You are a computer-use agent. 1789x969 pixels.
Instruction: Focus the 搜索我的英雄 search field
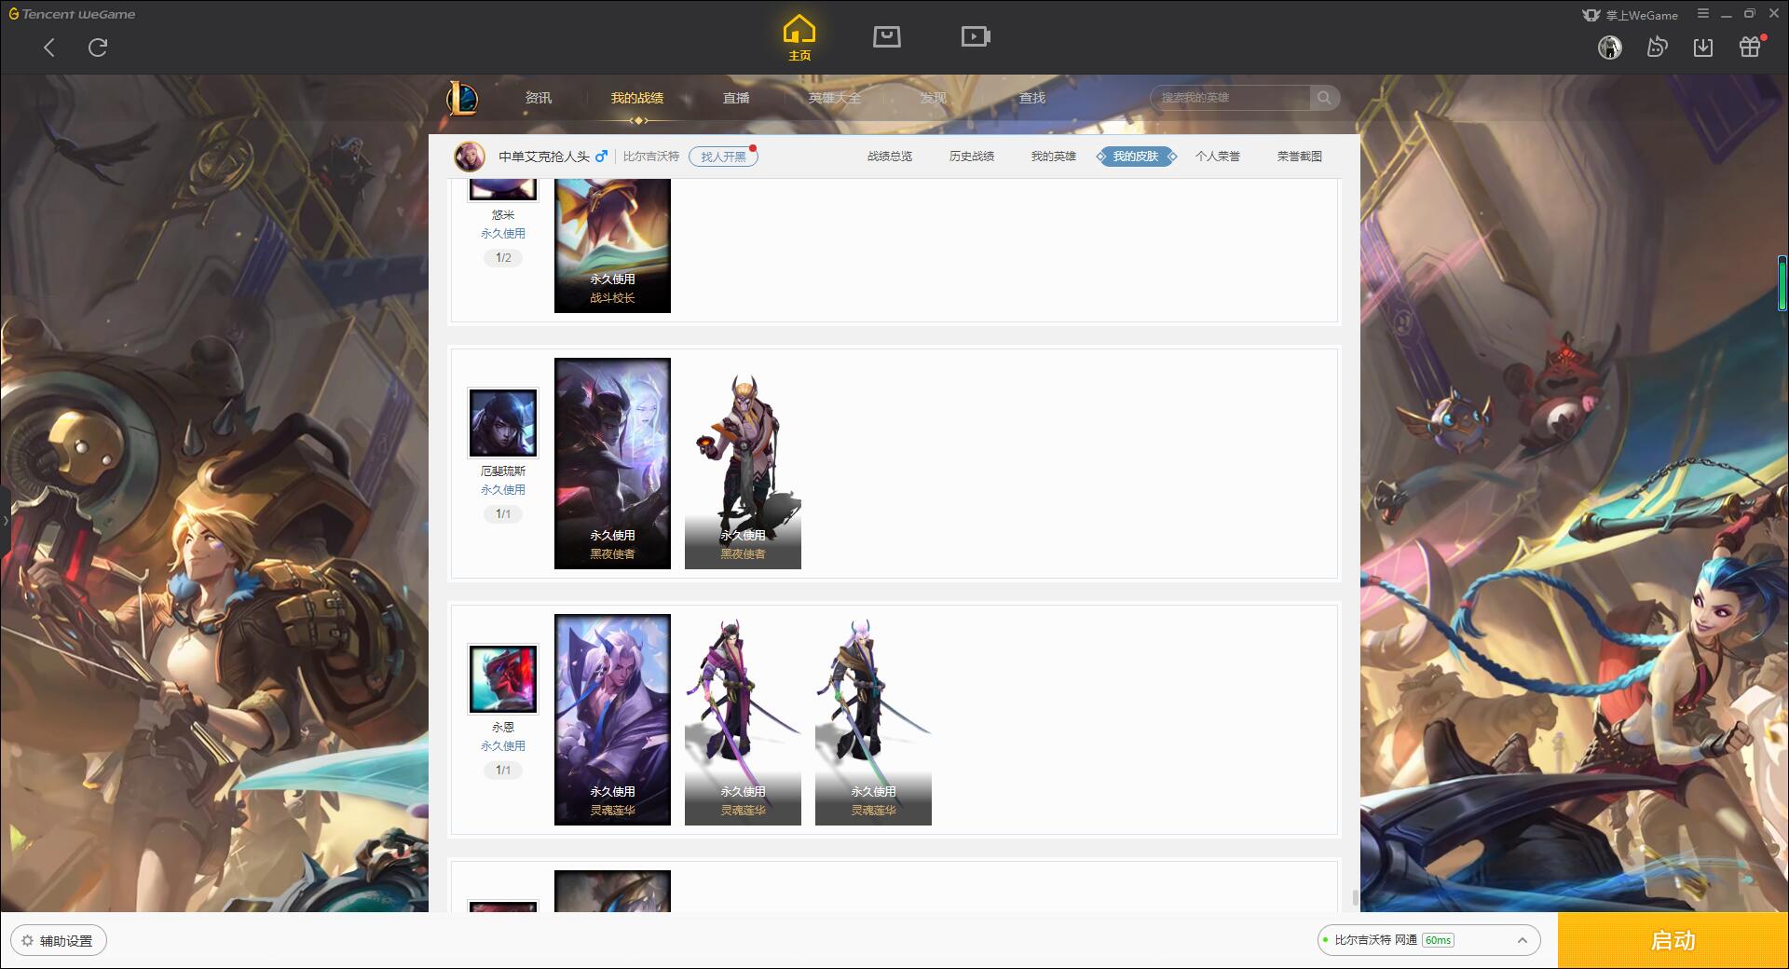click(x=1230, y=98)
